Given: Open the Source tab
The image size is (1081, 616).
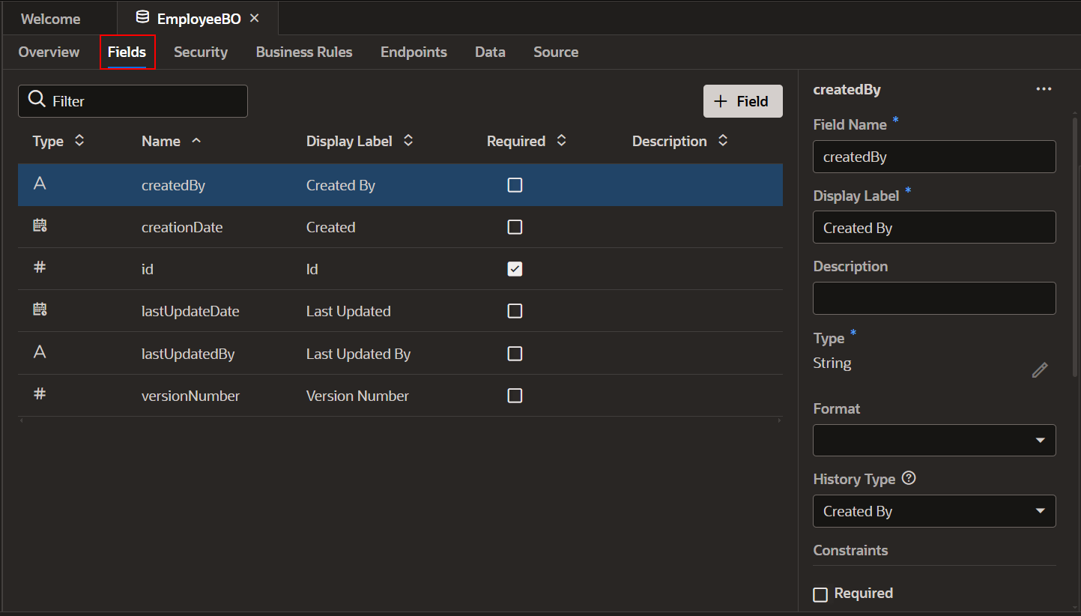Looking at the screenshot, I should pyautogui.click(x=556, y=52).
